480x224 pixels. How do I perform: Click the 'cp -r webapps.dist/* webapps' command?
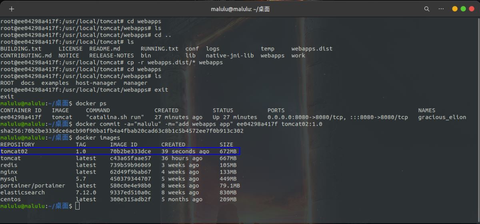click(175, 62)
